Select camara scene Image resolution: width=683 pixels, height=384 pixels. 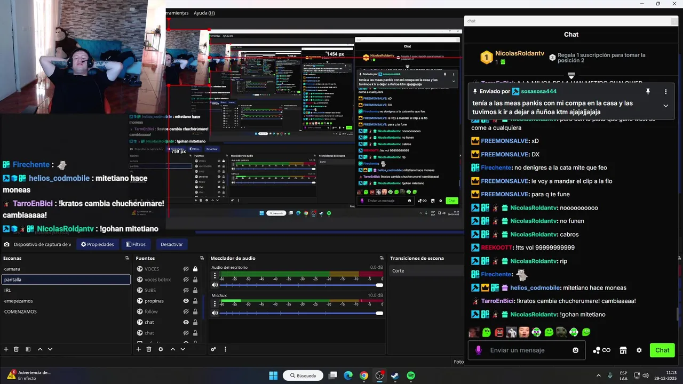click(66, 269)
